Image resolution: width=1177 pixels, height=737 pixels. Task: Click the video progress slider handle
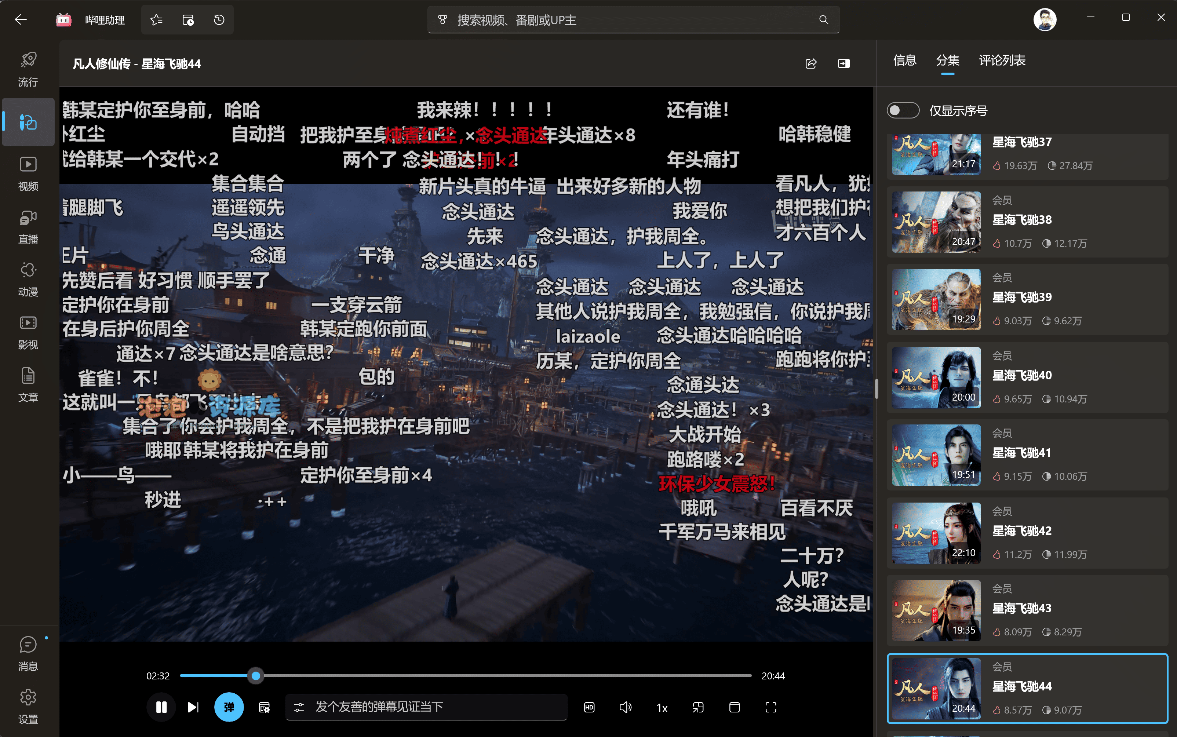click(x=255, y=676)
